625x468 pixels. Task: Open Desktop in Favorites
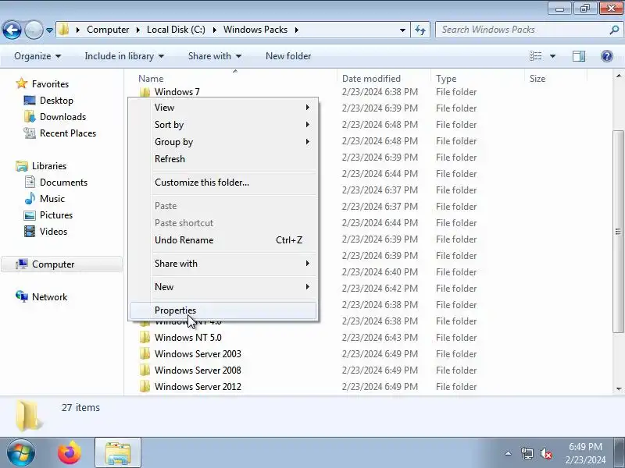[56, 101]
